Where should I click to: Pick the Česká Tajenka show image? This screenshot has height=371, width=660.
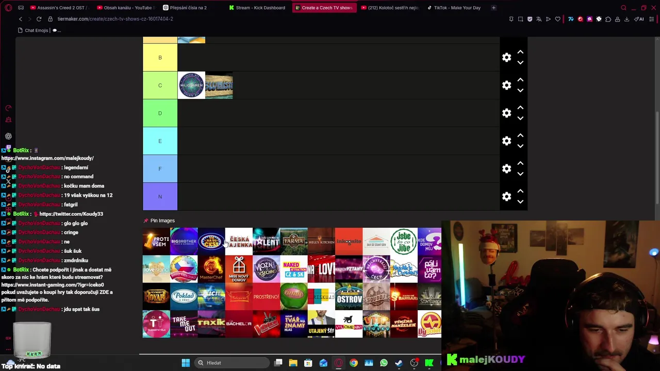tap(239, 241)
